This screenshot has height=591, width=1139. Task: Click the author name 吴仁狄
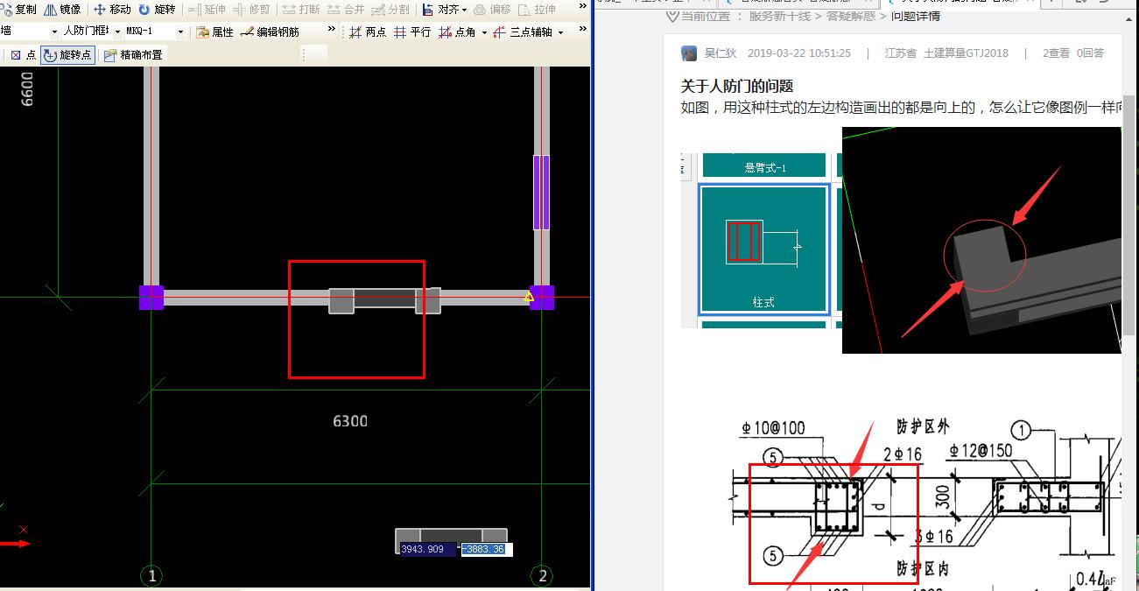[721, 53]
